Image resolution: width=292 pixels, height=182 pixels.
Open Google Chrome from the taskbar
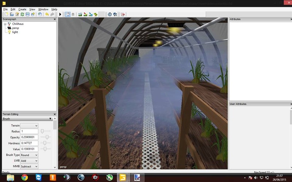(24, 178)
